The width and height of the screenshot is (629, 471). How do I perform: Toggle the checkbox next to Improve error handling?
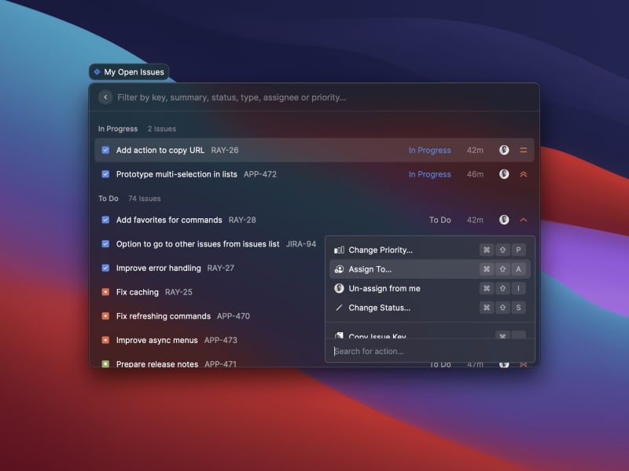tap(105, 268)
